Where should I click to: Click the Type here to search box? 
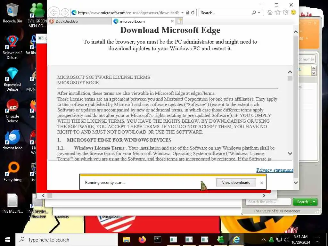point(67,240)
